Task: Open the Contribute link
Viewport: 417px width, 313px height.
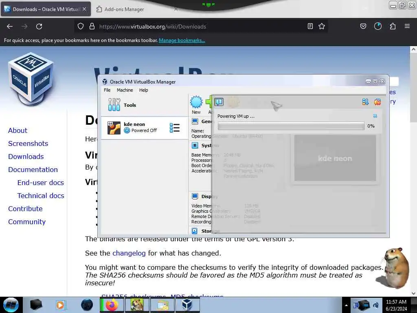Action: [25, 209]
